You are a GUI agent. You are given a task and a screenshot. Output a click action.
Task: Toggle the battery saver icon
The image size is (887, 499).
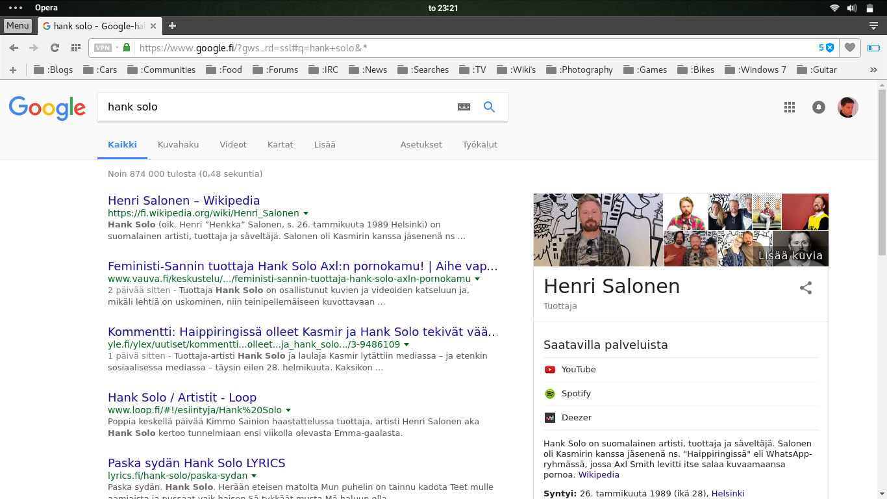(x=873, y=47)
